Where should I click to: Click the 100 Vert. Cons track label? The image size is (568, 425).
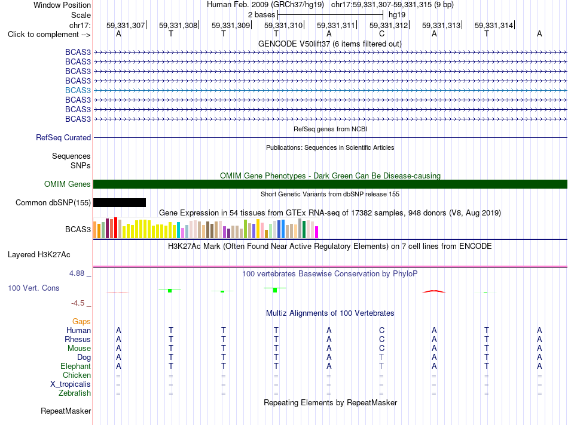tap(33, 288)
